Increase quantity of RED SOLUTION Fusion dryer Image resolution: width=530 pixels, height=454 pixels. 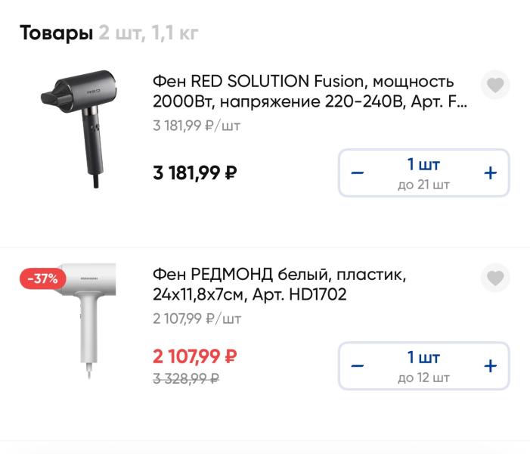pos(490,173)
